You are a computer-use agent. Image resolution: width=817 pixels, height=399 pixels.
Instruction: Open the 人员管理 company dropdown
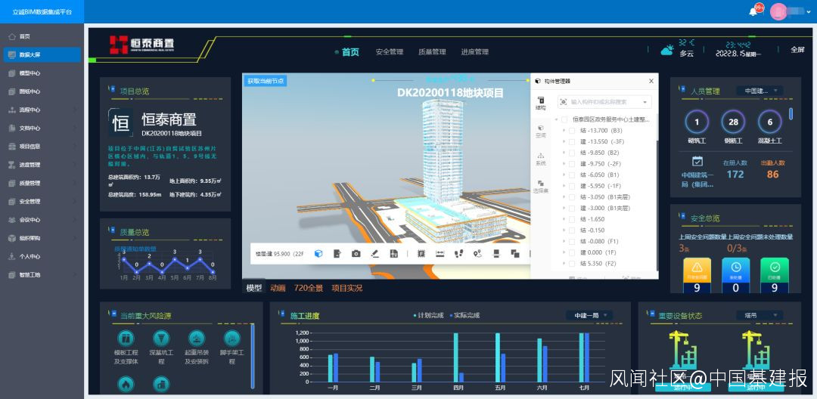[760, 91]
